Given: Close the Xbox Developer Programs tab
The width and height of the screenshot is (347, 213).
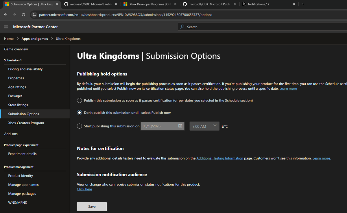Looking at the screenshot, I should click(176, 4).
